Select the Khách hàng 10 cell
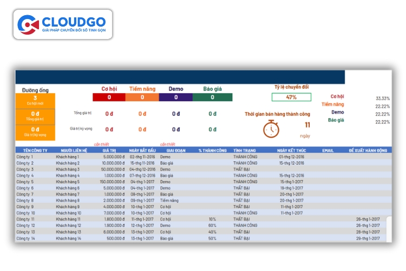The height and width of the screenshot is (271, 406). click(x=68, y=213)
